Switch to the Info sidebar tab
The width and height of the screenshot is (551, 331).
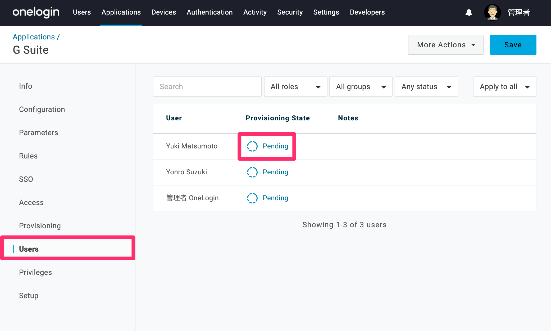point(25,86)
